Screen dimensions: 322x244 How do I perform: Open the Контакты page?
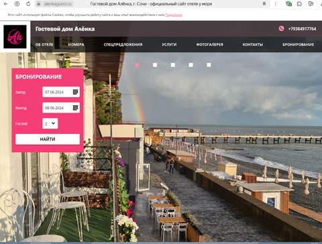pyautogui.click(x=253, y=44)
